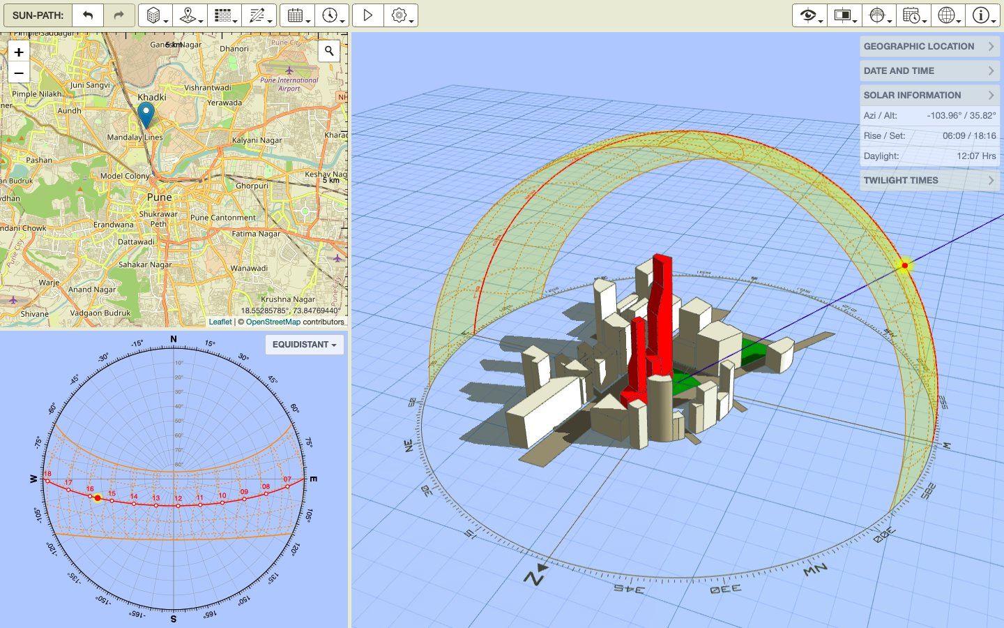Image resolution: width=1004 pixels, height=628 pixels.
Task: Click the coordinates text 18.55285785°, 73.84769440°
Action: coord(291,311)
